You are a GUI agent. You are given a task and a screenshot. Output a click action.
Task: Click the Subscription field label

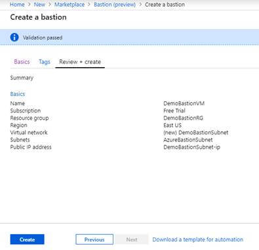tap(26, 111)
